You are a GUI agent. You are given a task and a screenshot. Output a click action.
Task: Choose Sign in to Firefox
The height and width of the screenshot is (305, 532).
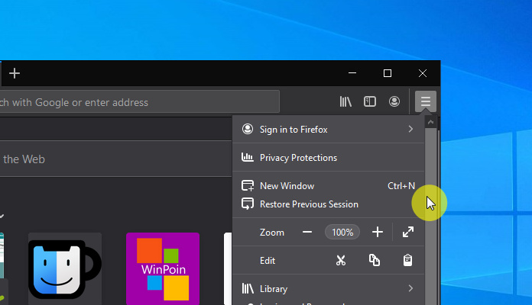click(329, 130)
